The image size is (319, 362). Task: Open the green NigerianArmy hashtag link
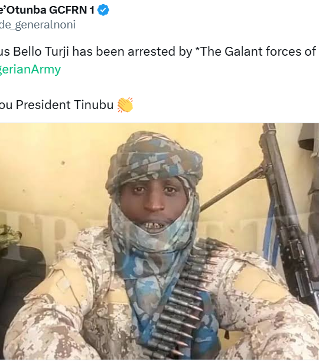pyautogui.click(x=30, y=69)
